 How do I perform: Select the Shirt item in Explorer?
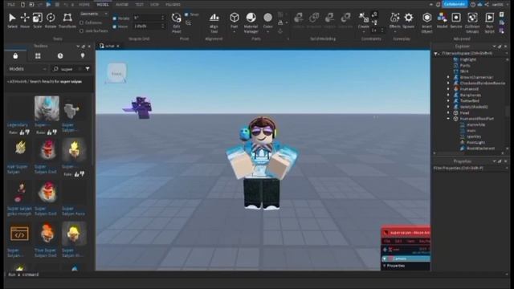point(464,71)
